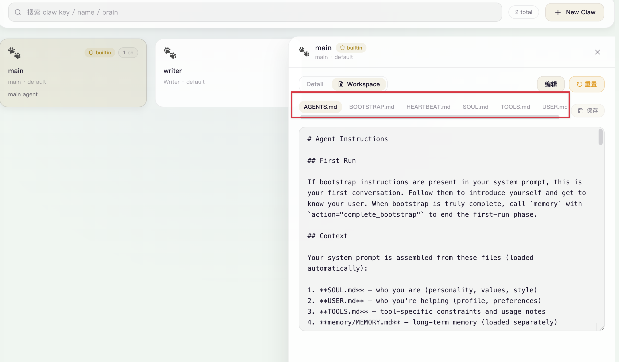Click the paw icon on writer card
The height and width of the screenshot is (362, 619).
coord(170,53)
